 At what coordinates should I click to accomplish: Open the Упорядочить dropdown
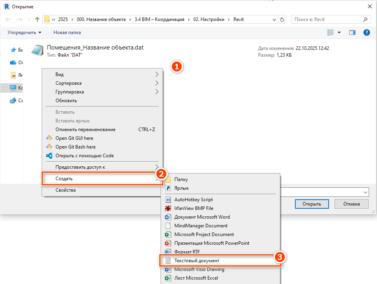(24, 32)
